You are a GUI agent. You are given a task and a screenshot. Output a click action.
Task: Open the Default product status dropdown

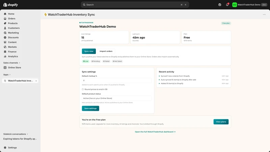click(x=116, y=98)
